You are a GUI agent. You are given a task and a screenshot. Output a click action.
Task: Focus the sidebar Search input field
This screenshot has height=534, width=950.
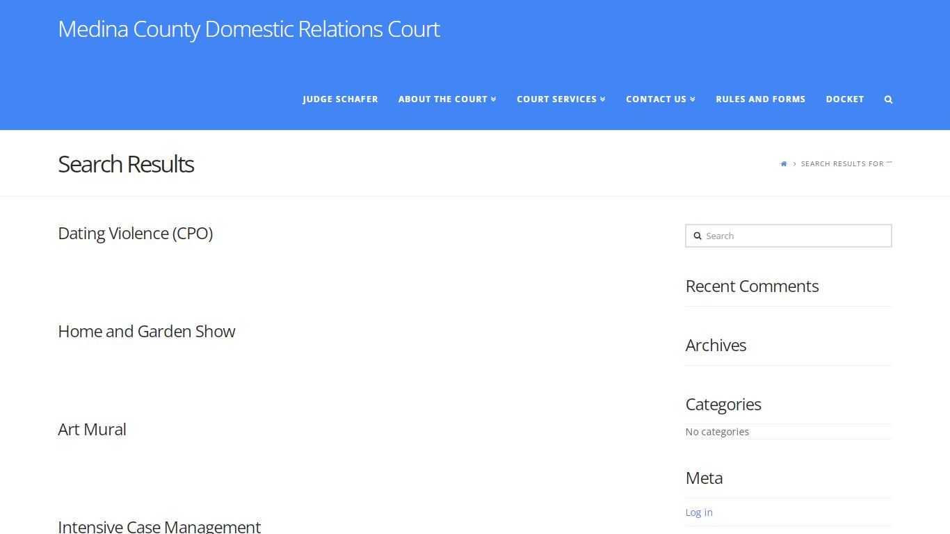(789, 236)
